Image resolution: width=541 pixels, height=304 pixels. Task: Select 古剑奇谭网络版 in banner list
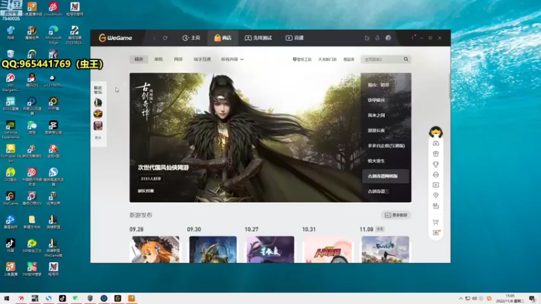point(385,176)
